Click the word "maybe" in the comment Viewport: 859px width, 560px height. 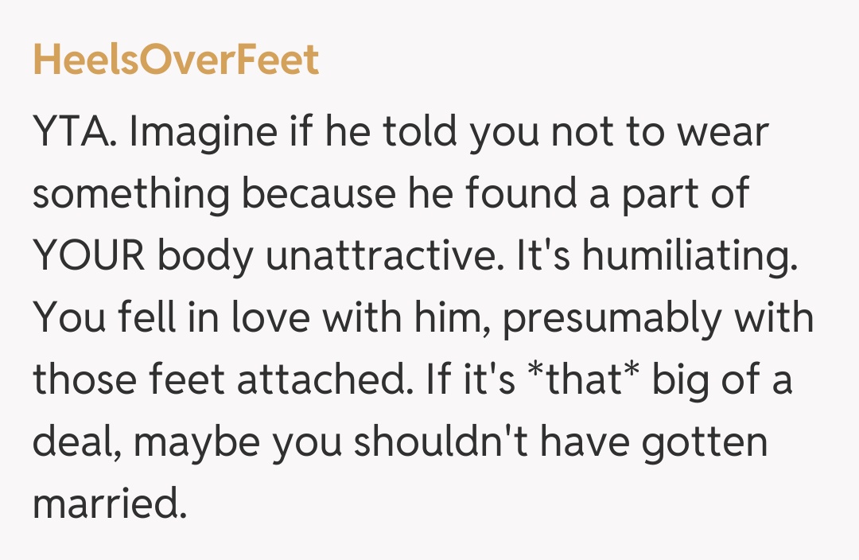tap(199, 441)
